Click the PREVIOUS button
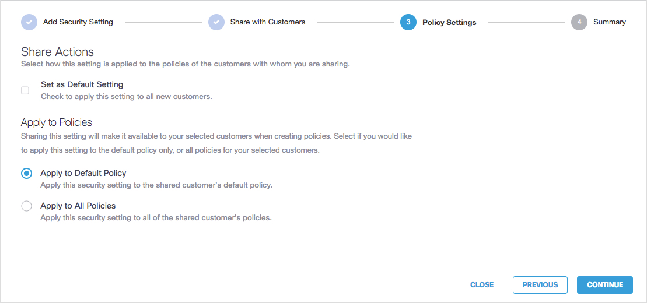Viewport: 647px width, 303px height. (540, 285)
